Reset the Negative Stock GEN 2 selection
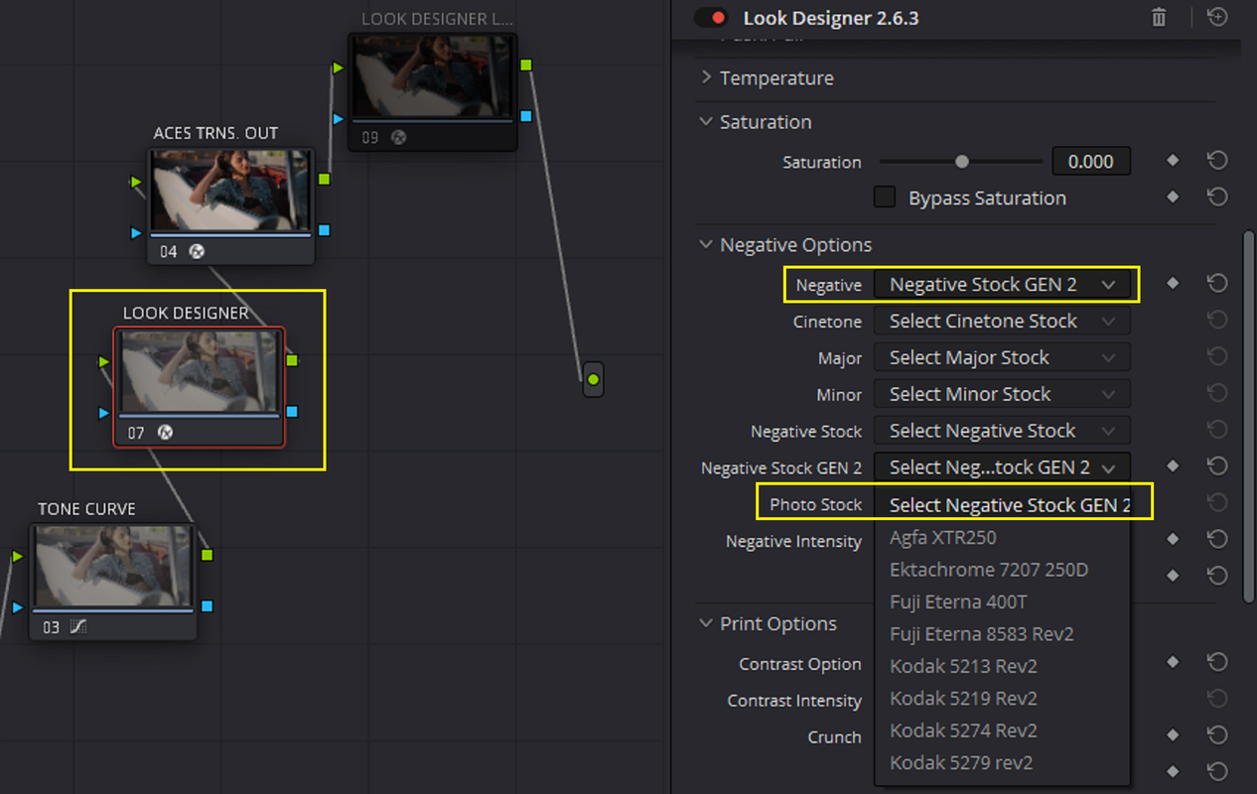Viewport: 1257px width, 794px height. 1217,466
